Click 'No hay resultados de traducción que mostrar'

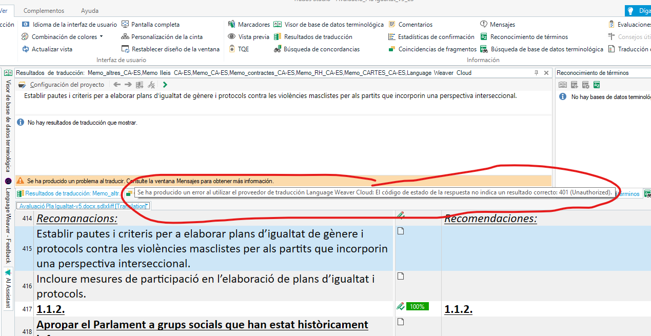tap(82, 123)
